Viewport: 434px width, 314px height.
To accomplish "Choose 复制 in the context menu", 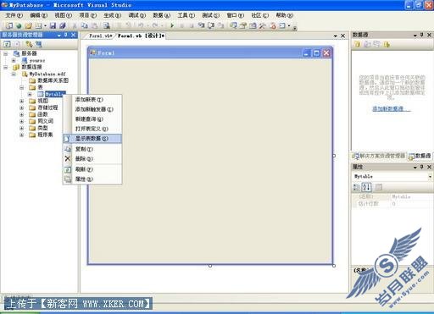I will pos(92,149).
